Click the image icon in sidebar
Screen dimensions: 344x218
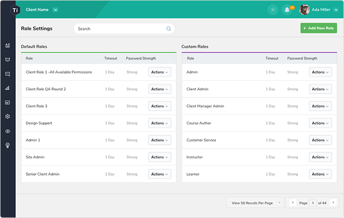(7, 102)
